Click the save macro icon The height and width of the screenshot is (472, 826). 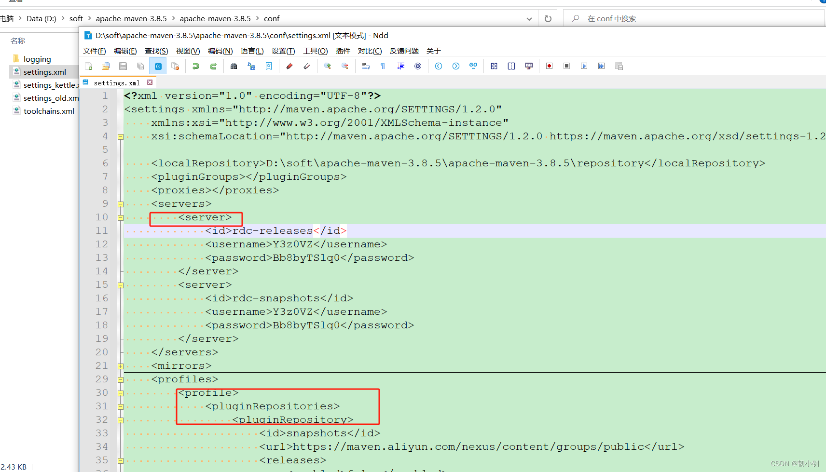(619, 66)
